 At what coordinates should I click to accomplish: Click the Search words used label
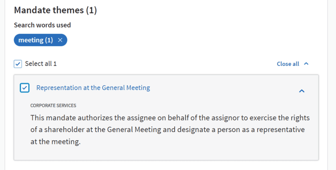[42, 25]
